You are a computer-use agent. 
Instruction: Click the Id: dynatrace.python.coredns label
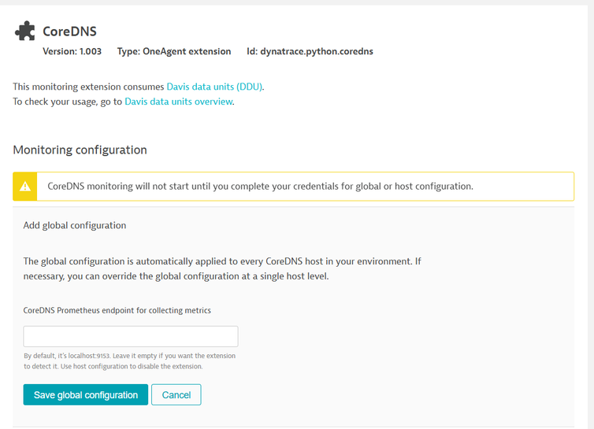[x=309, y=51]
